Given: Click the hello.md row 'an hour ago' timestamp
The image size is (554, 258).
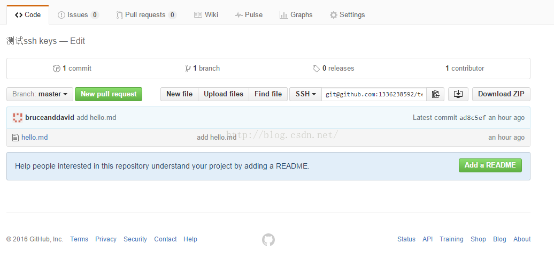Looking at the screenshot, I should 506,138.
